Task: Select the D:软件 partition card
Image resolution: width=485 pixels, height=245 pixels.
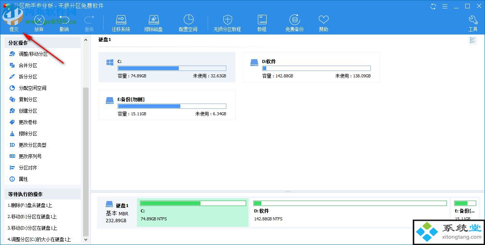Action: (x=312, y=67)
